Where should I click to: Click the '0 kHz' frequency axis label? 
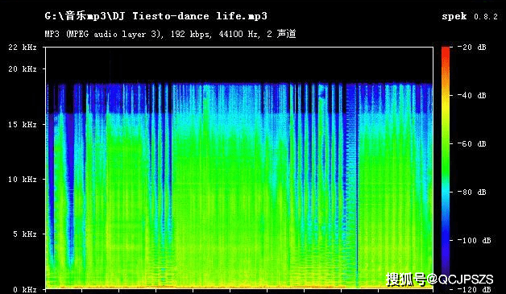pyautogui.click(x=25, y=289)
